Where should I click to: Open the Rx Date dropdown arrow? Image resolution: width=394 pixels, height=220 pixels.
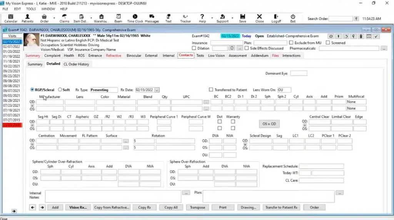157,90
